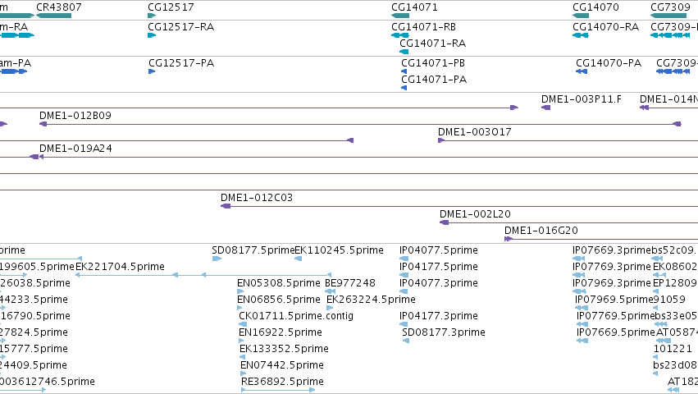Select the CG14071-RA transcript label
The height and width of the screenshot is (394, 698).
pyautogui.click(x=433, y=44)
